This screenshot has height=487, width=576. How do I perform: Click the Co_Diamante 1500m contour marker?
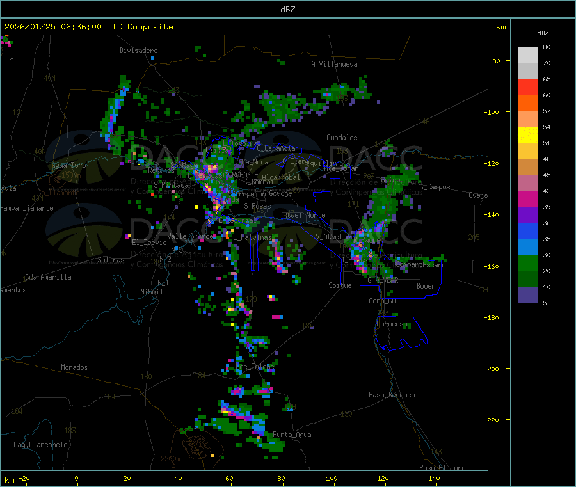click(71, 175)
